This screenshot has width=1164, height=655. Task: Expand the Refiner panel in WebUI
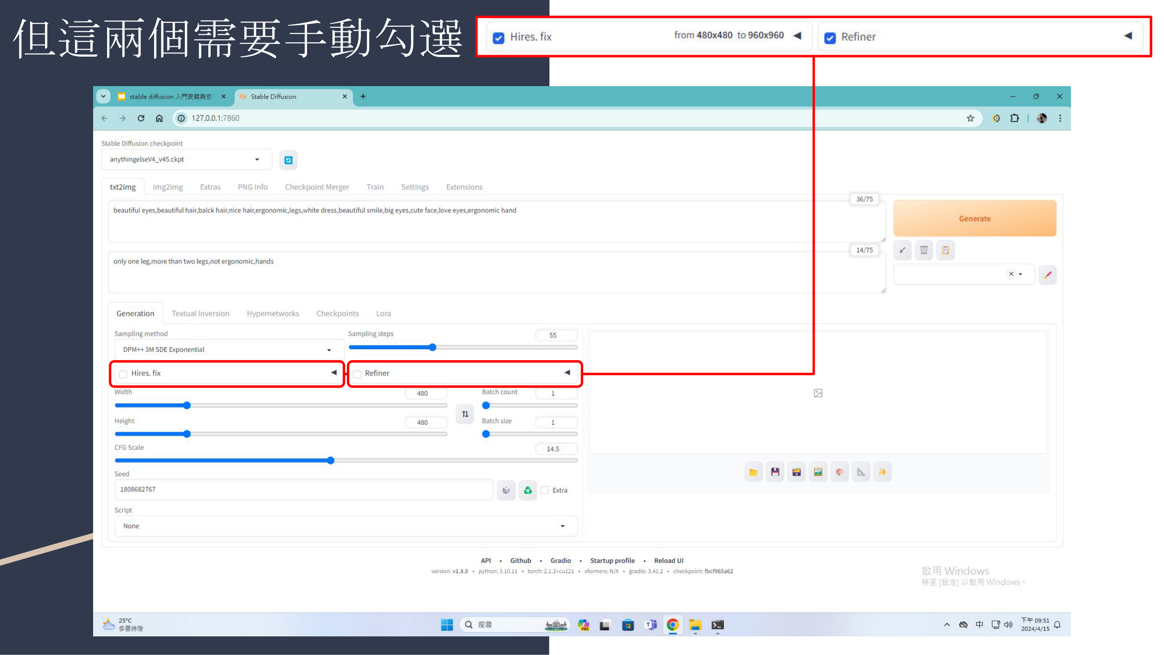pyautogui.click(x=567, y=373)
